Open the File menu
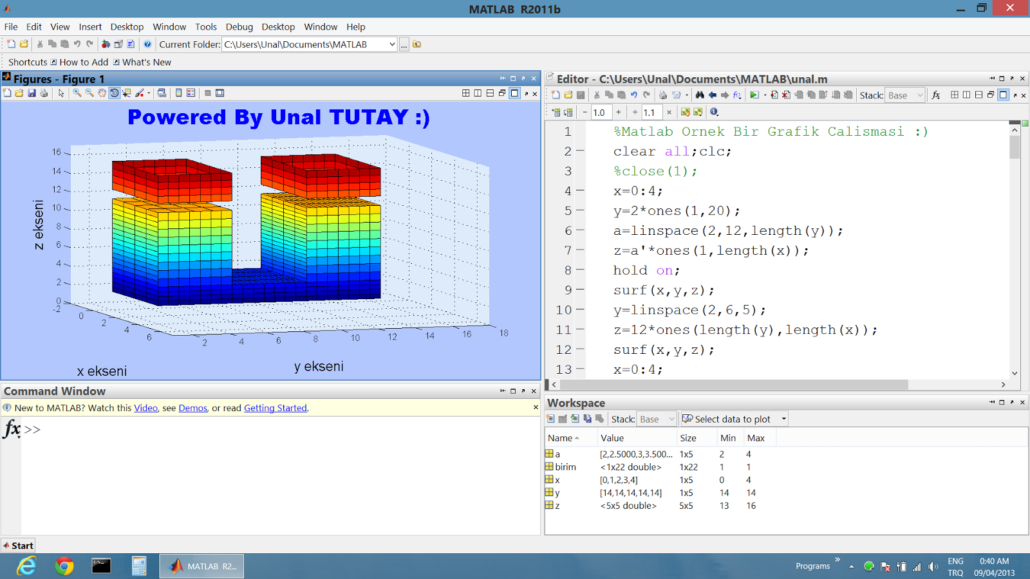The image size is (1030, 579). click(11, 27)
